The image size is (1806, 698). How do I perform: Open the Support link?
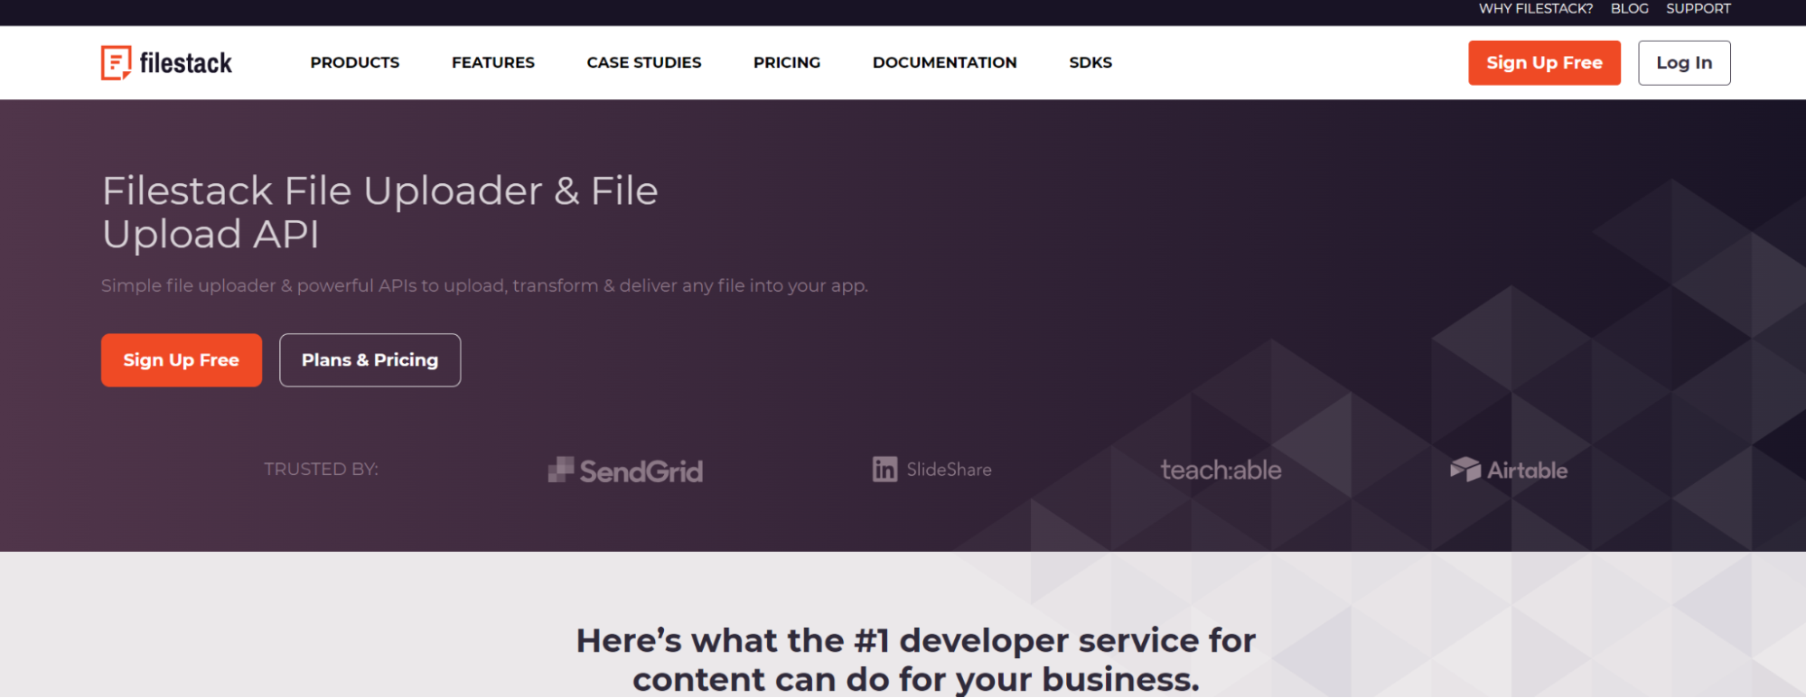1698,8
